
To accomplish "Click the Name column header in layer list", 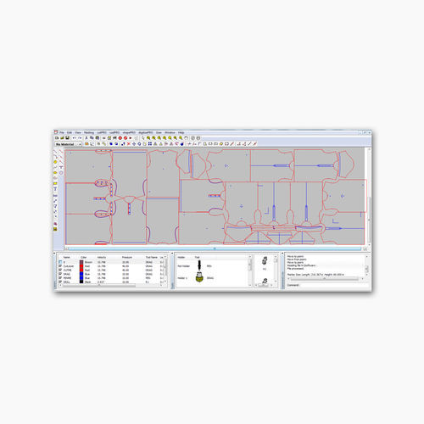I will [x=67, y=257].
